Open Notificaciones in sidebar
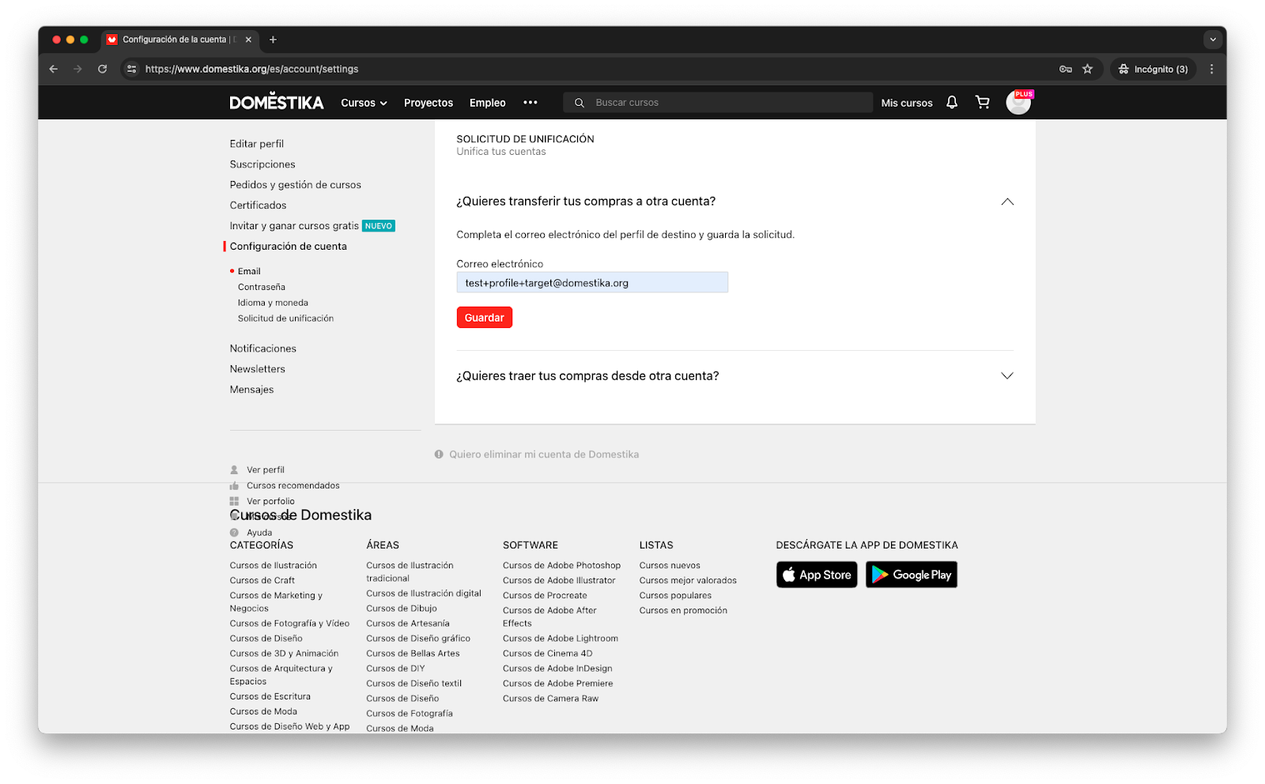1265x784 pixels. click(x=263, y=349)
